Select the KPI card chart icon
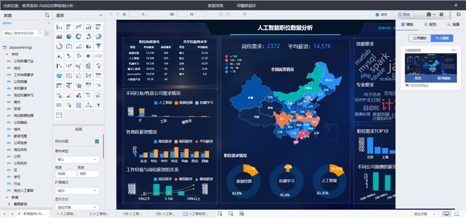 point(79,47)
